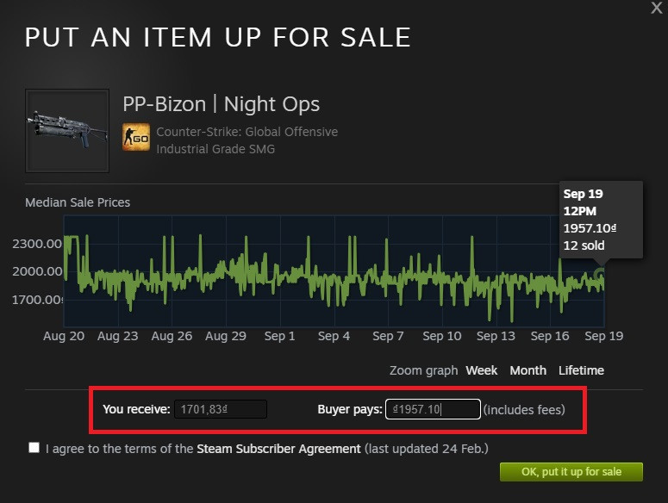
Task: Zoom graph to Week view
Action: tap(482, 370)
